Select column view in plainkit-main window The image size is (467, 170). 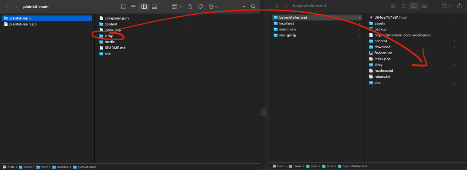click(144, 6)
